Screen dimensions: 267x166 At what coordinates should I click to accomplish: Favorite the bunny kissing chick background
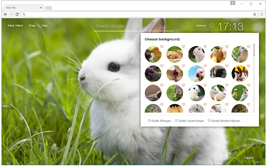coord(161,46)
